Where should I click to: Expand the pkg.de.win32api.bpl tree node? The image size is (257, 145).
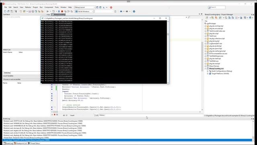205,26
